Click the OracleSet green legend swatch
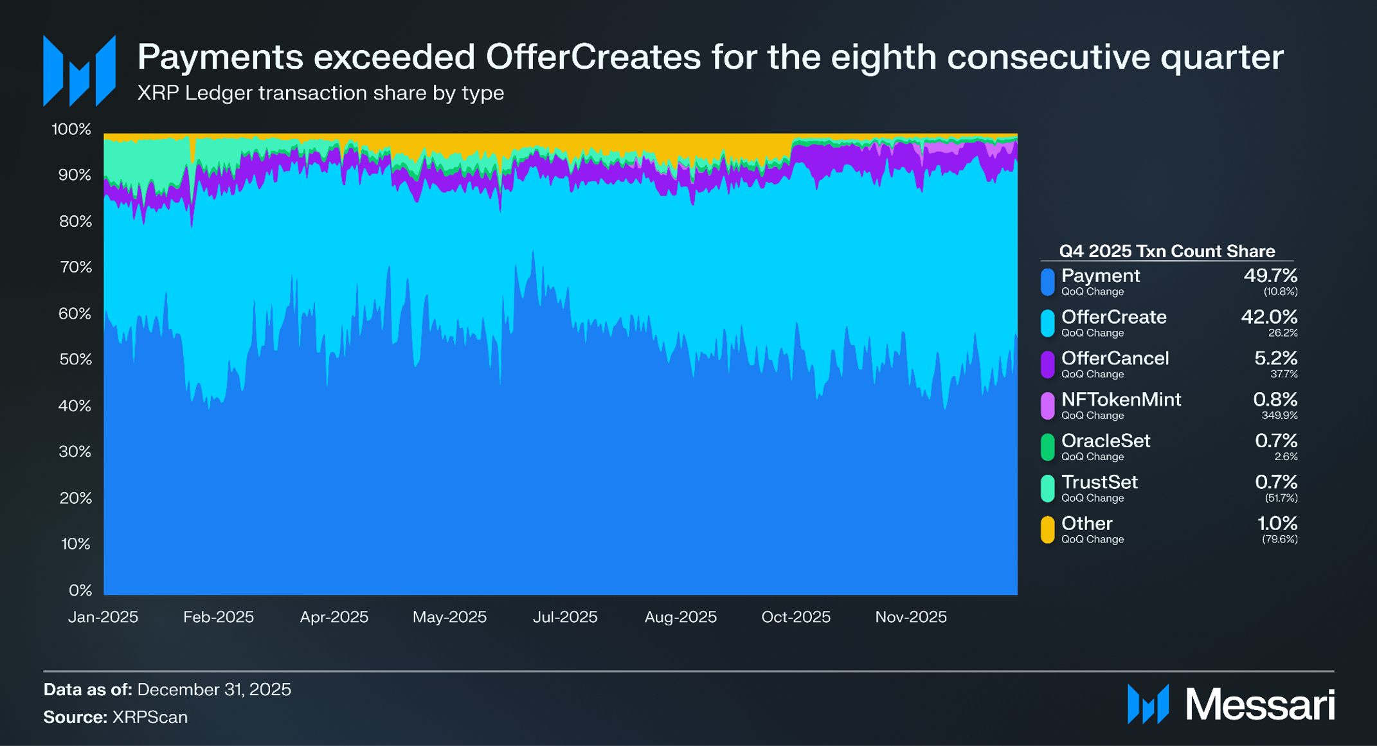 (x=1047, y=447)
